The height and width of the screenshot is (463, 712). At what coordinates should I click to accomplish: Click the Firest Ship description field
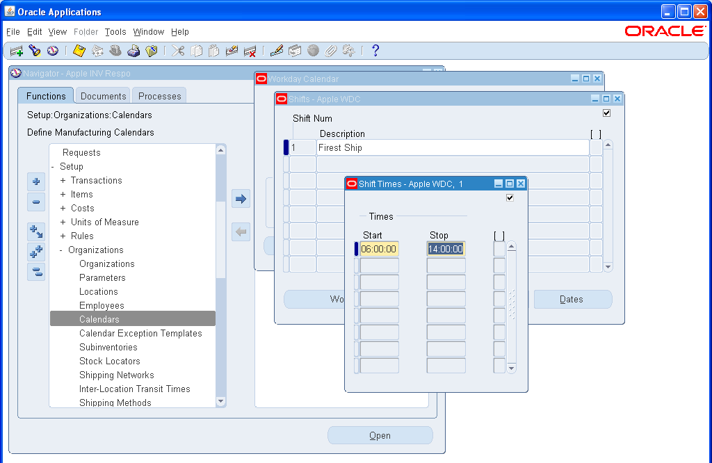click(x=453, y=147)
